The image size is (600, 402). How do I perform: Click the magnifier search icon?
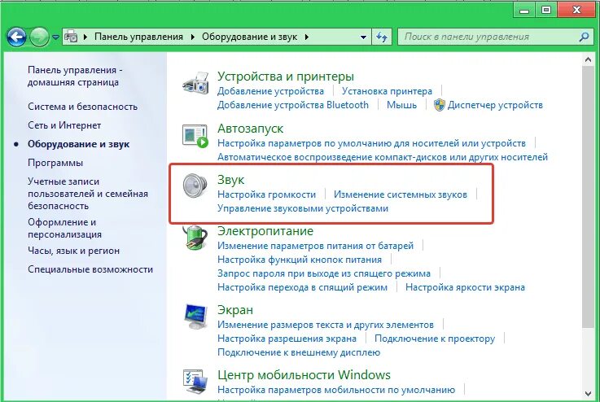coord(584,37)
